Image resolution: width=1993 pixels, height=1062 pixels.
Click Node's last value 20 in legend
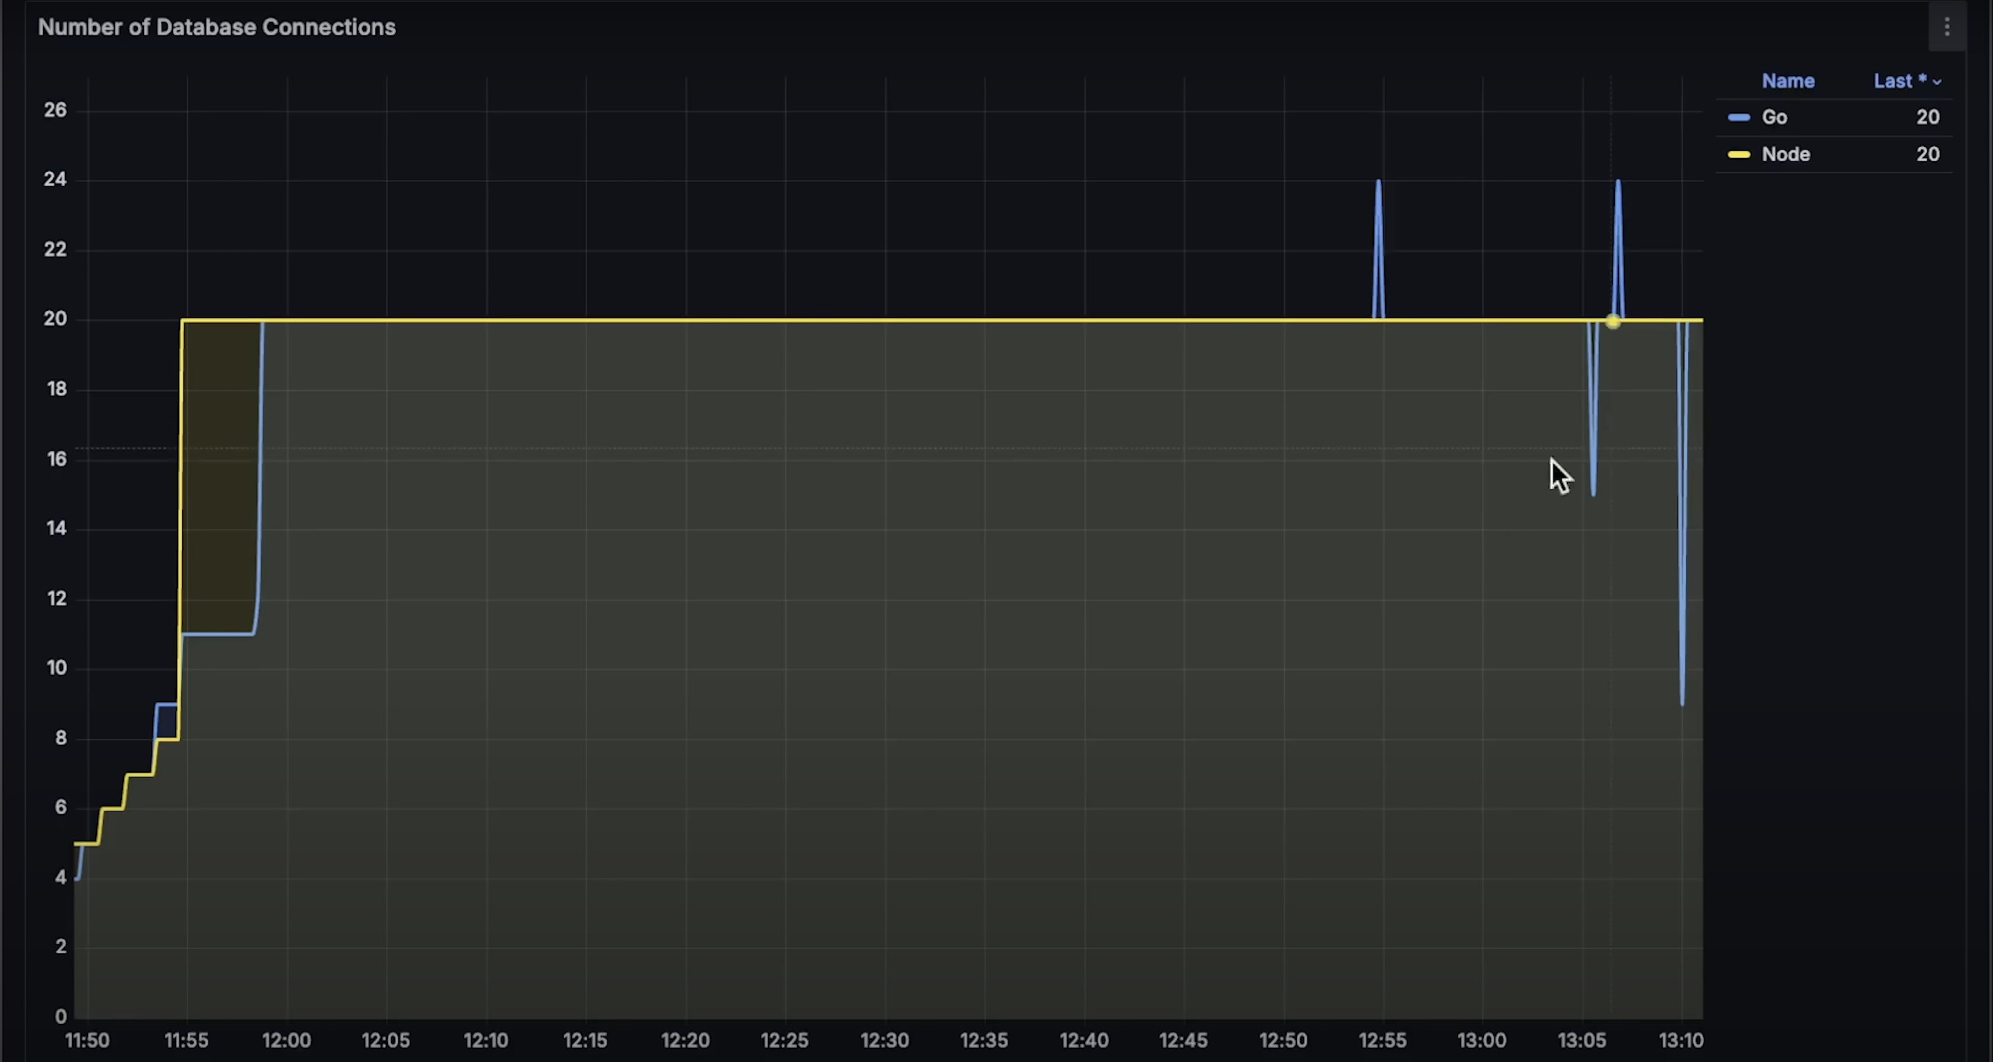[x=1927, y=154]
